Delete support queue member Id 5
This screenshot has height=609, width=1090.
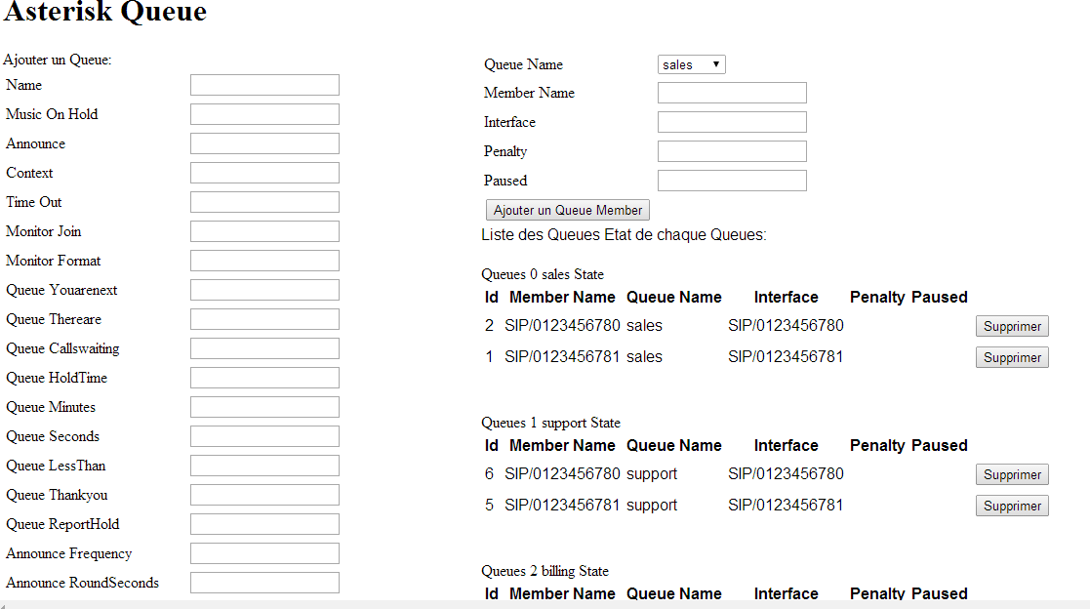click(x=1011, y=507)
